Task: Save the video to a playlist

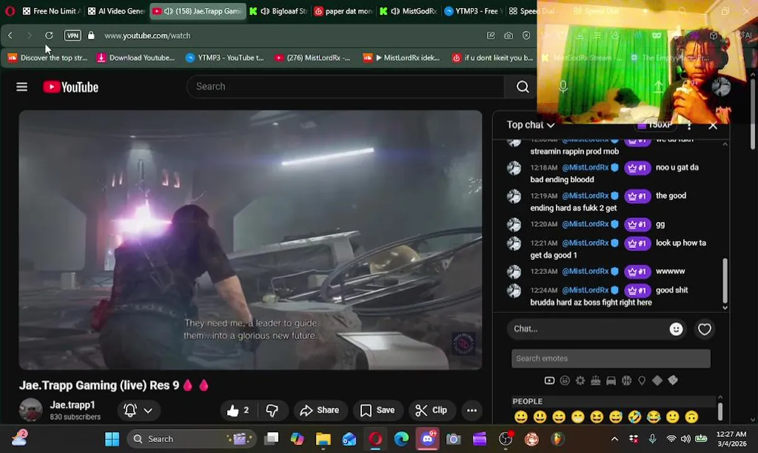Action: tap(377, 410)
